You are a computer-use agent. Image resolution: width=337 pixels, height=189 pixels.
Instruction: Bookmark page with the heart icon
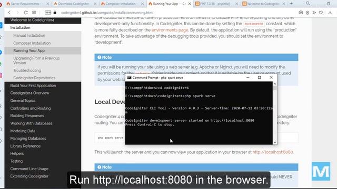[321, 13]
